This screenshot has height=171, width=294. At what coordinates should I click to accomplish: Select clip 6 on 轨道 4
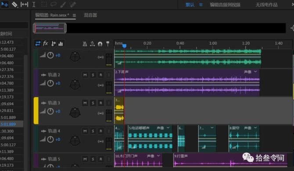pyautogui.click(x=181, y=139)
